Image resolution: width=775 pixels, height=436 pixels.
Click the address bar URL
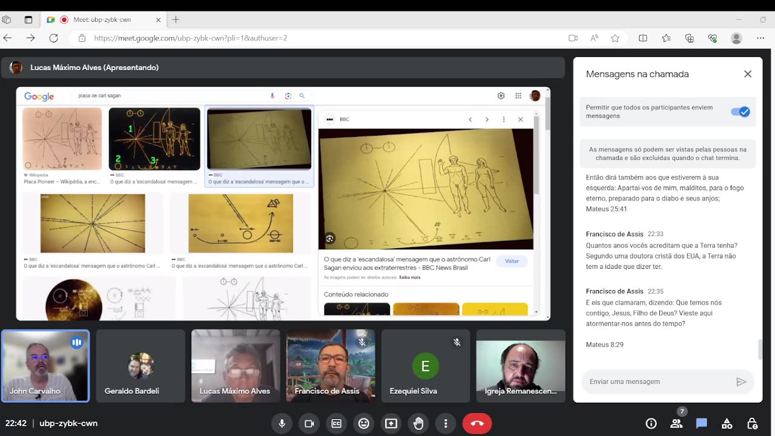click(190, 38)
